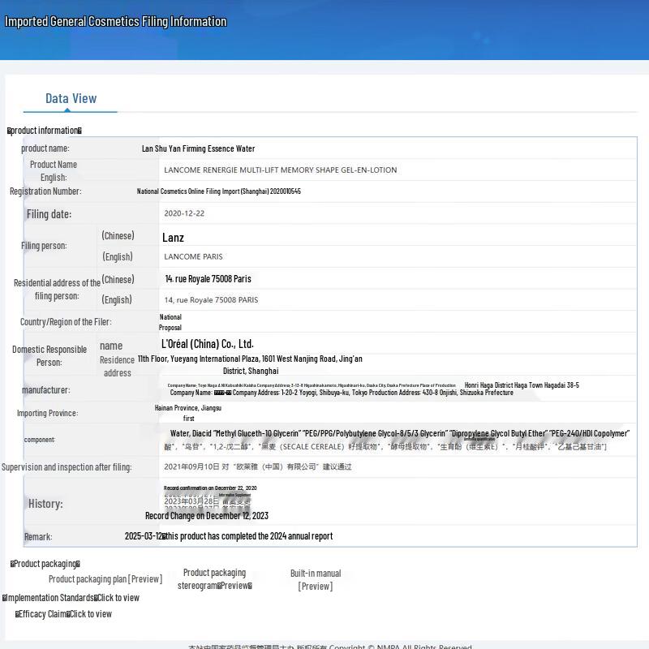
Task: Click the 2024 annual report remark text
Action: click(247, 536)
